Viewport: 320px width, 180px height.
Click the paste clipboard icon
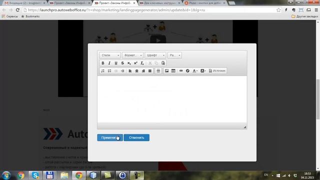pos(163,63)
